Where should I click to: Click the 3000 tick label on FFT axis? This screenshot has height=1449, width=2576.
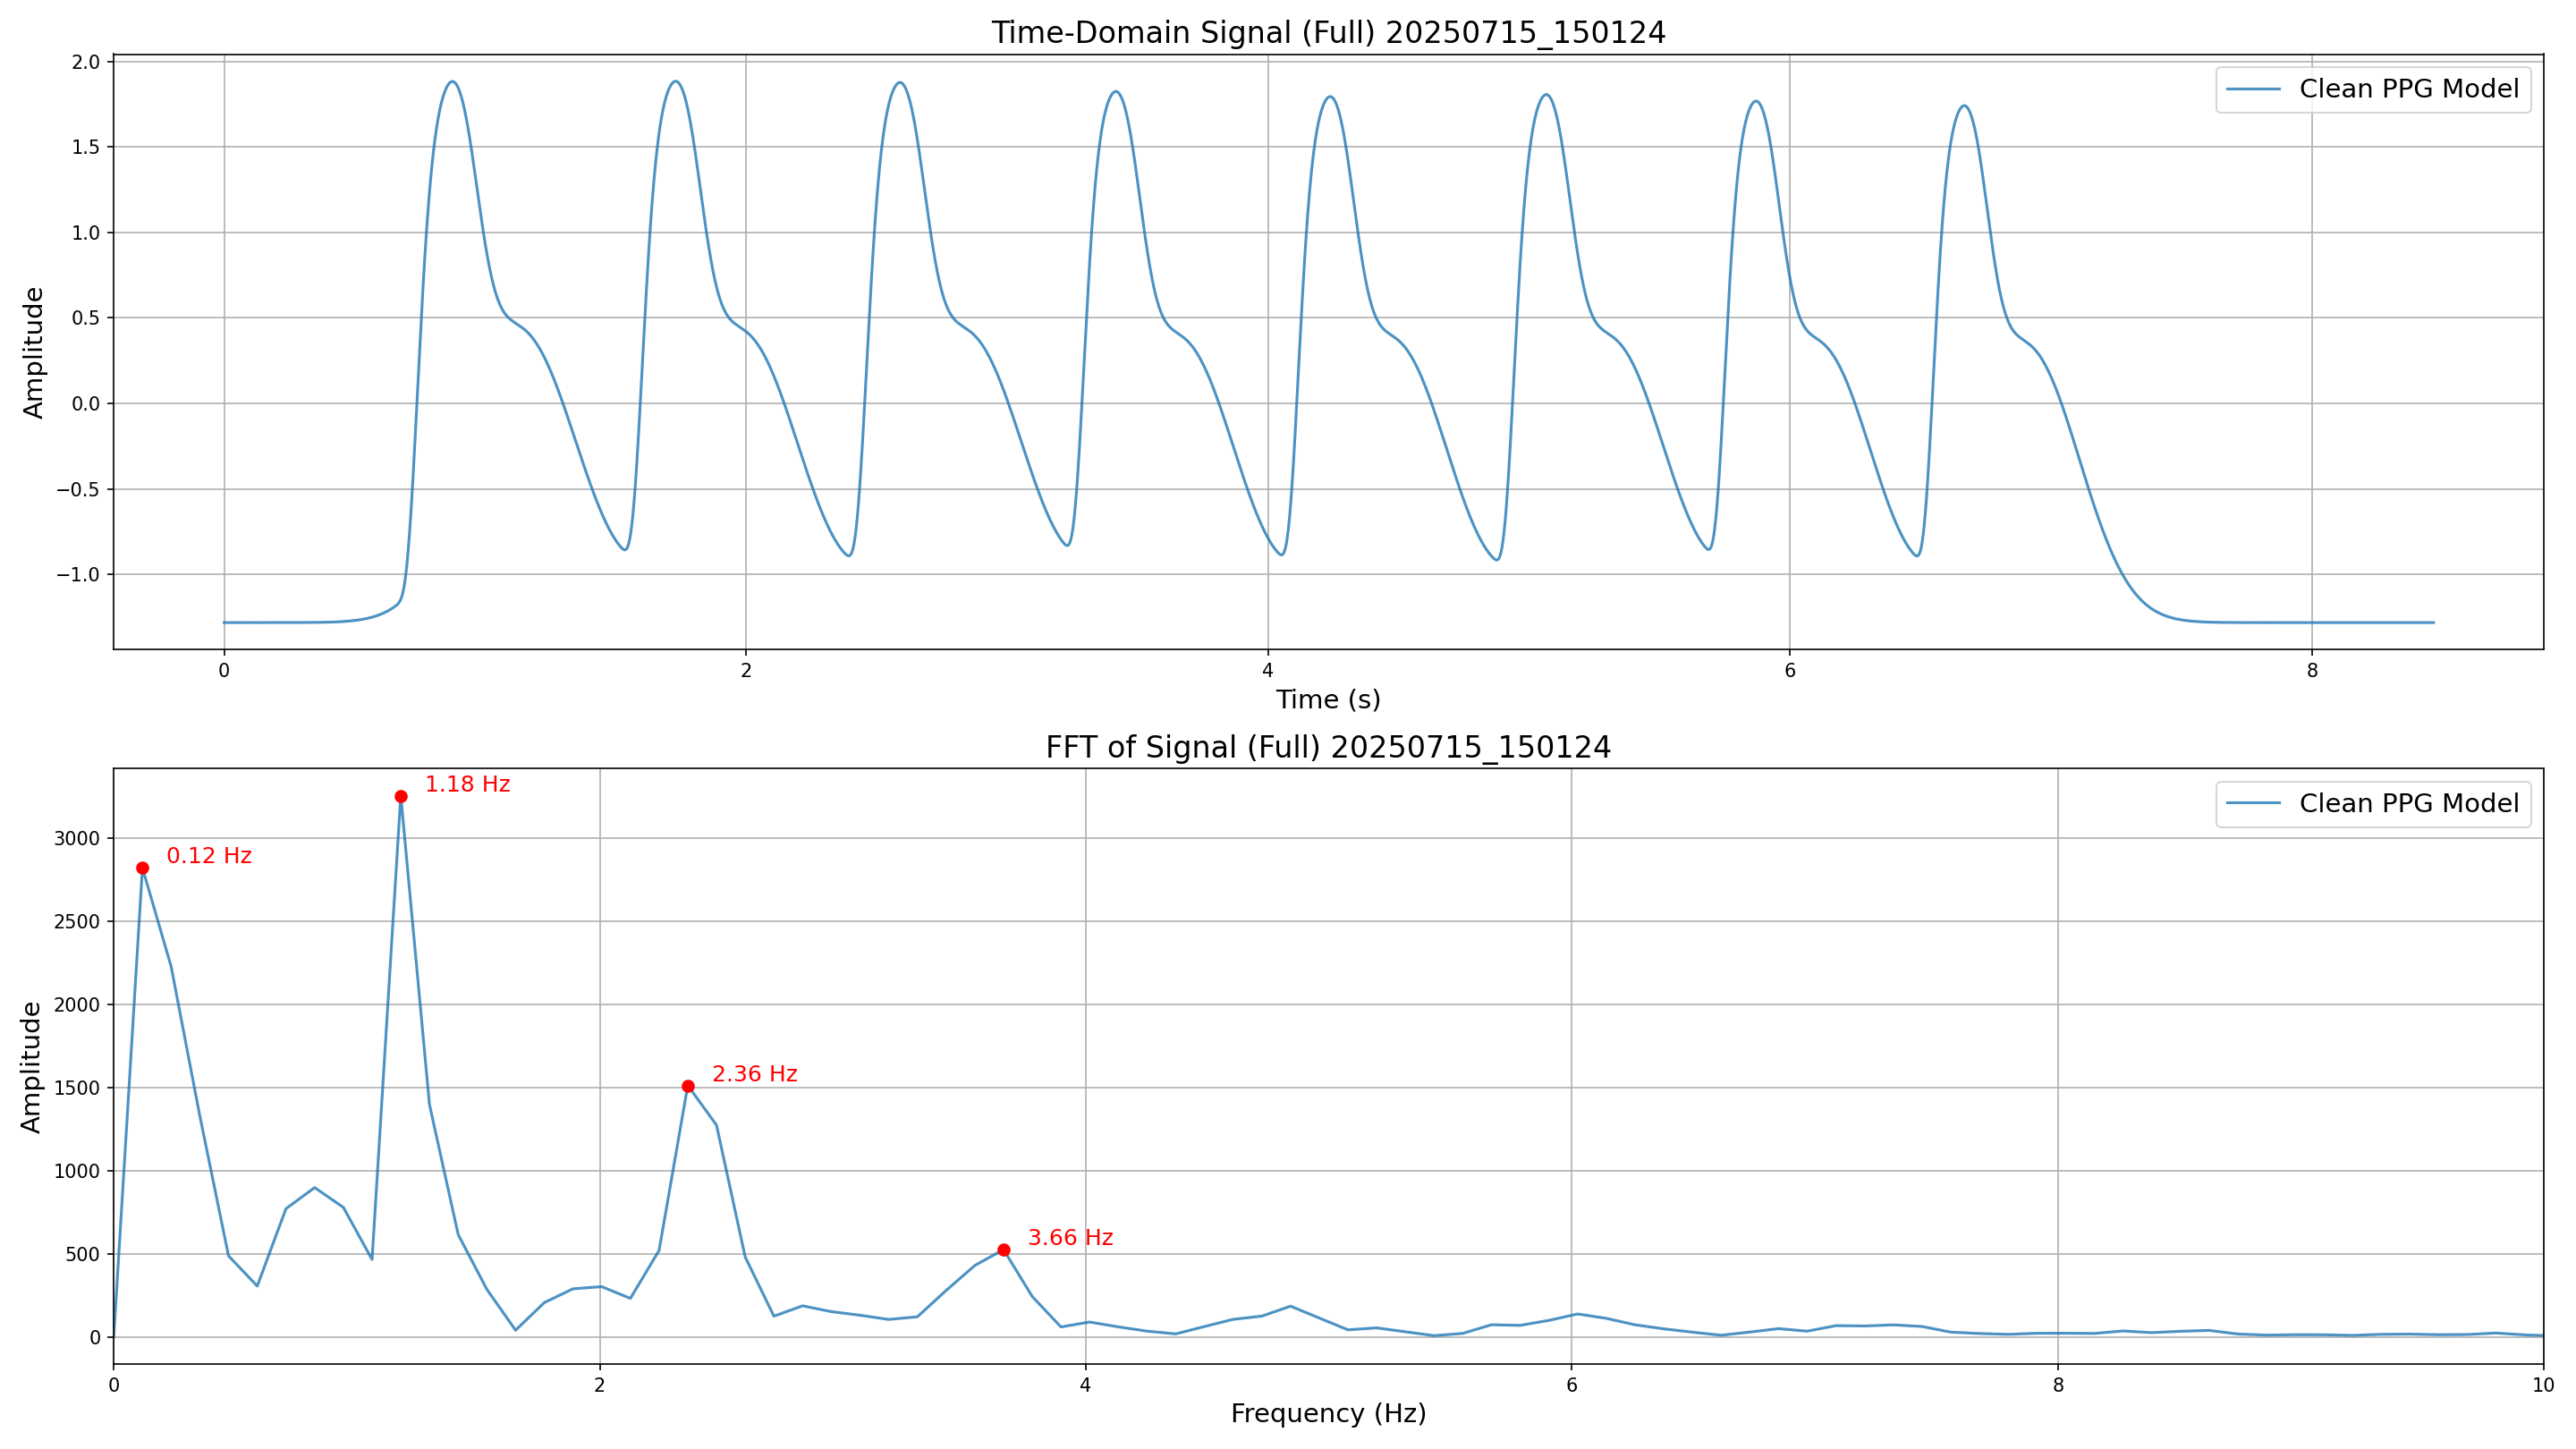pyautogui.click(x=77, y=838)
